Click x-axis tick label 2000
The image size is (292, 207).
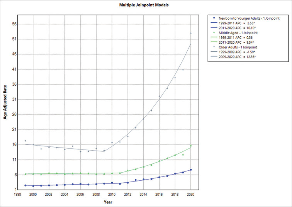click(x=33, y=195)
